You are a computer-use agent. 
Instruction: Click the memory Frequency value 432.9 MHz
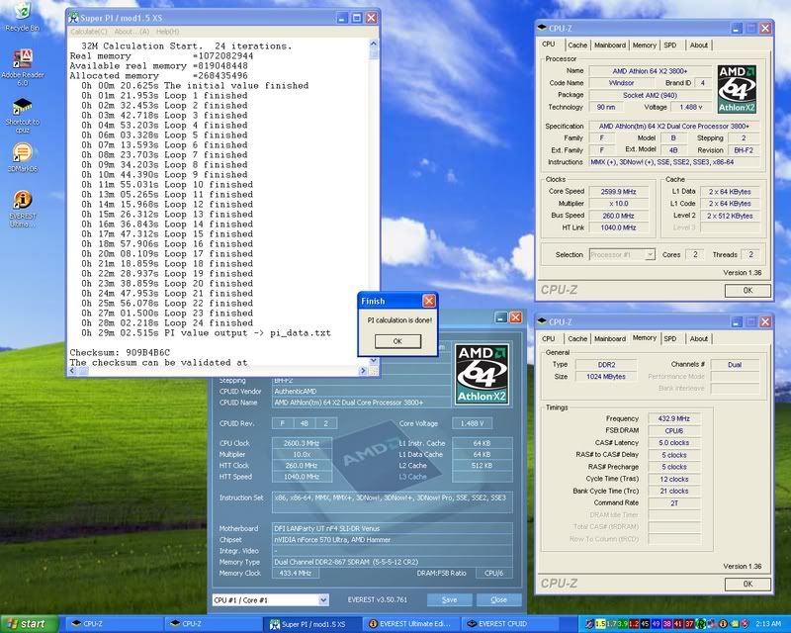click(674, 418)
